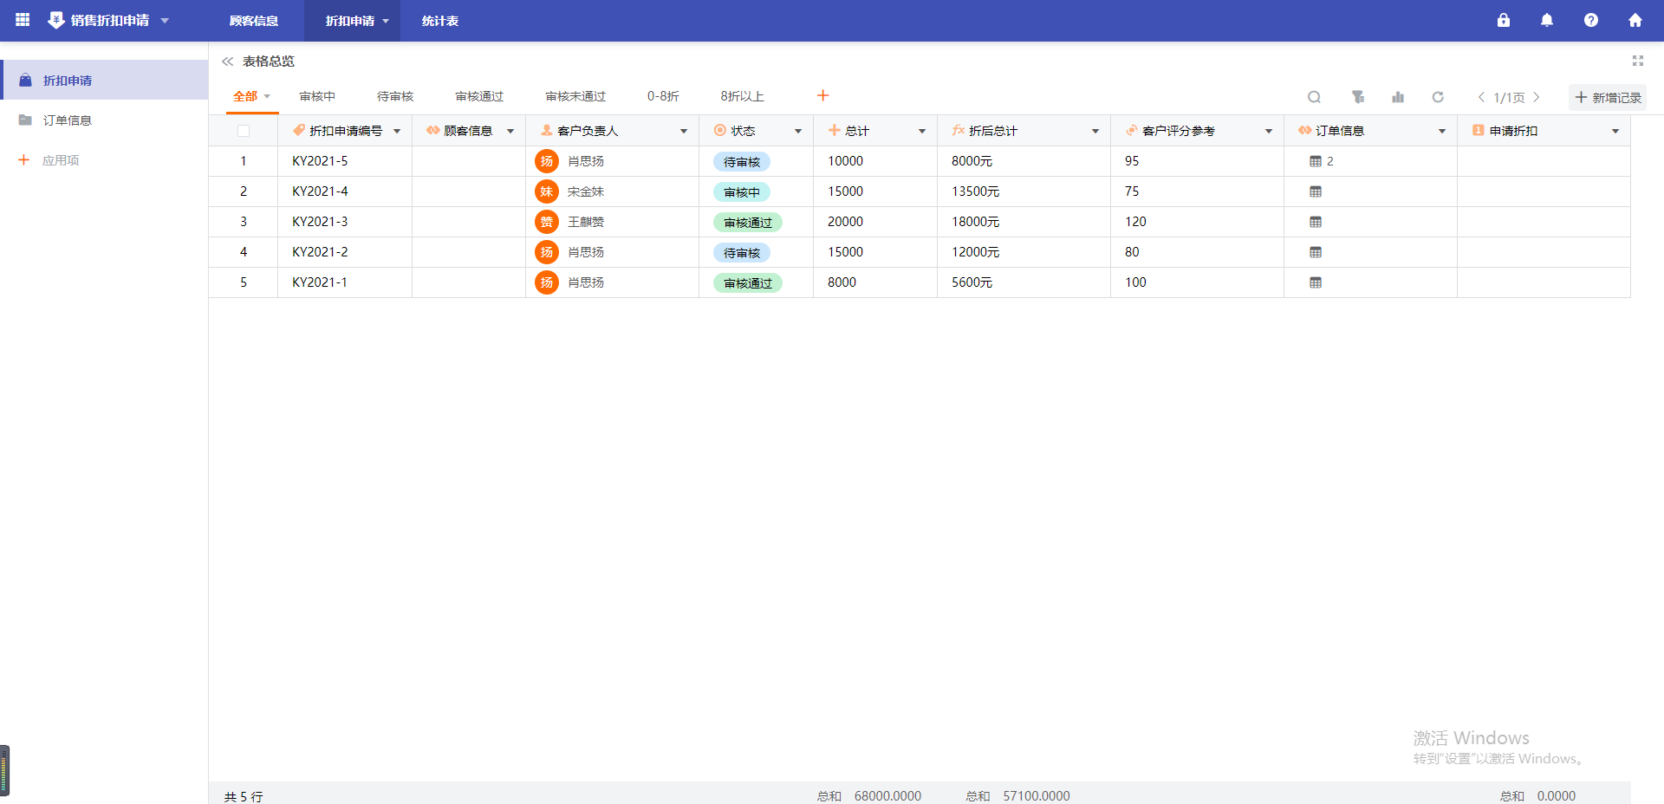
Task: Toggle the select-all header checkbox
Action: 244,131
